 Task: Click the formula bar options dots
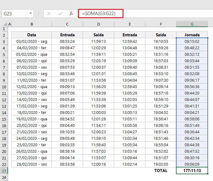coord(39,14)
